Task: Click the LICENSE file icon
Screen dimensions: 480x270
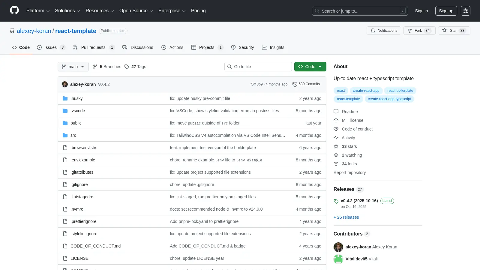Action: (x=65, y=258)
